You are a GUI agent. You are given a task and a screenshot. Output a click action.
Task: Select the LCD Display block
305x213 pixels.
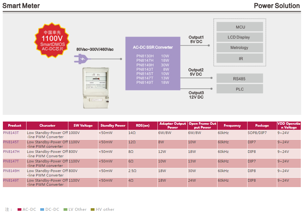pos(240,37)
